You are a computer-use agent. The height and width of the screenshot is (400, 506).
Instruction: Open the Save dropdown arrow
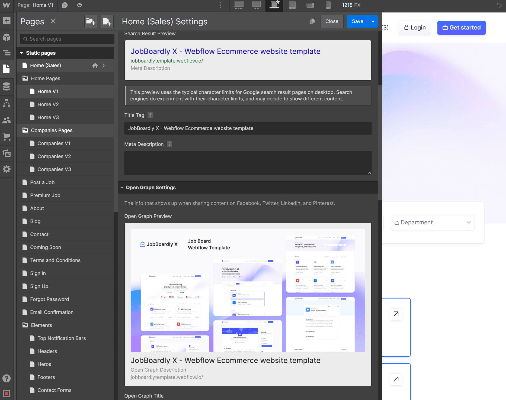[373, 21]
